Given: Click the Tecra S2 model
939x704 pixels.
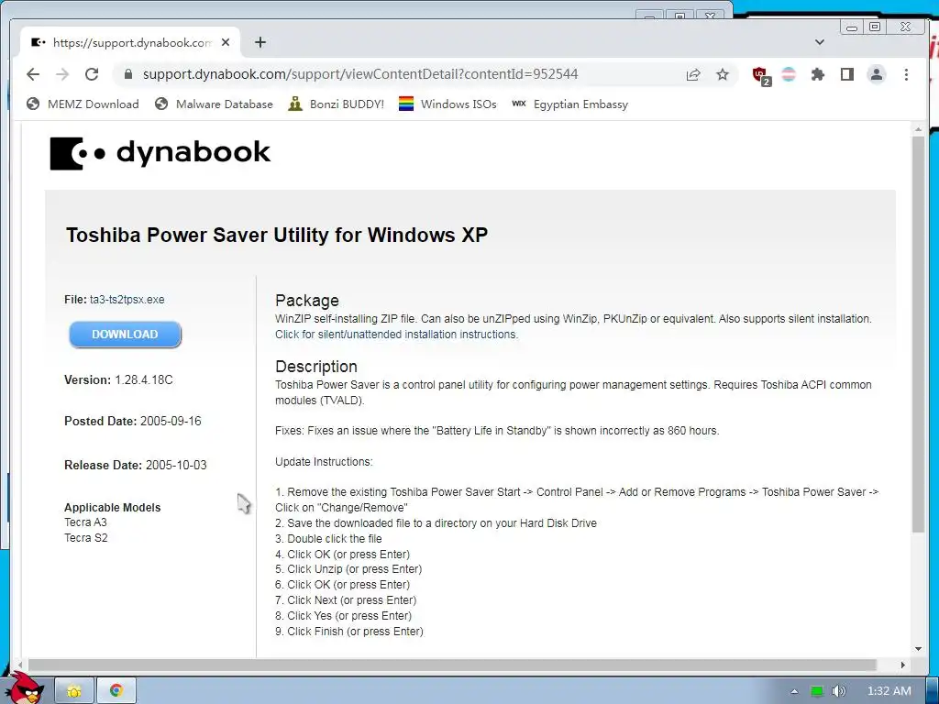Looking at the screenshot, I should [x=85, y=537].
